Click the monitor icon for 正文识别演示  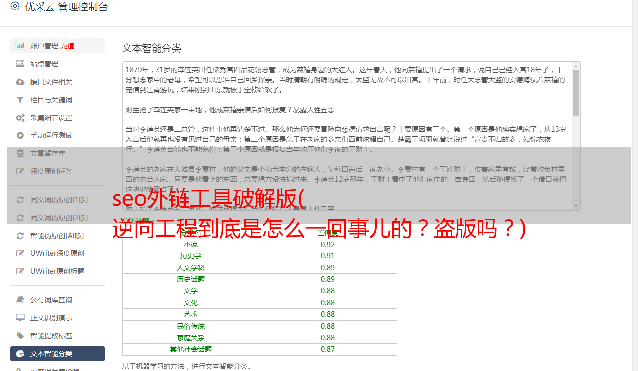(x=20, y=318)
